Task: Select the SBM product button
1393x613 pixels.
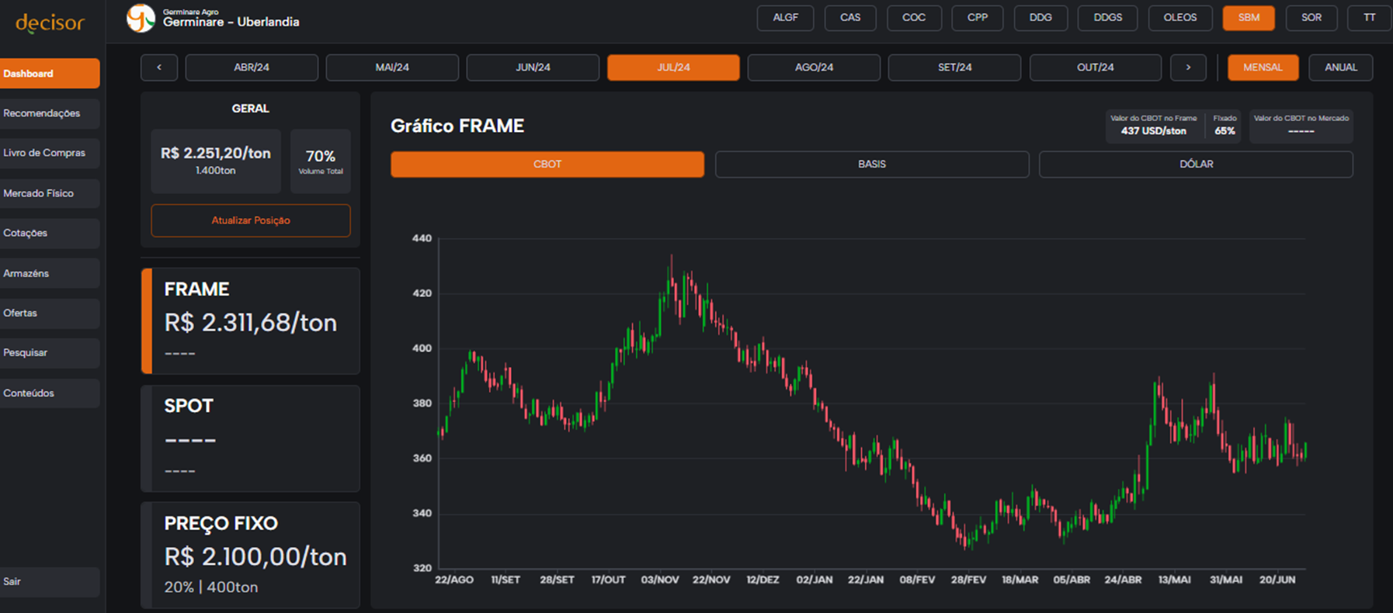Action: click(1249, 18)
